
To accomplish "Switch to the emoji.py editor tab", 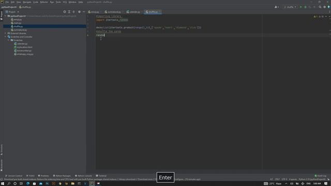I will tap(94, 12).
